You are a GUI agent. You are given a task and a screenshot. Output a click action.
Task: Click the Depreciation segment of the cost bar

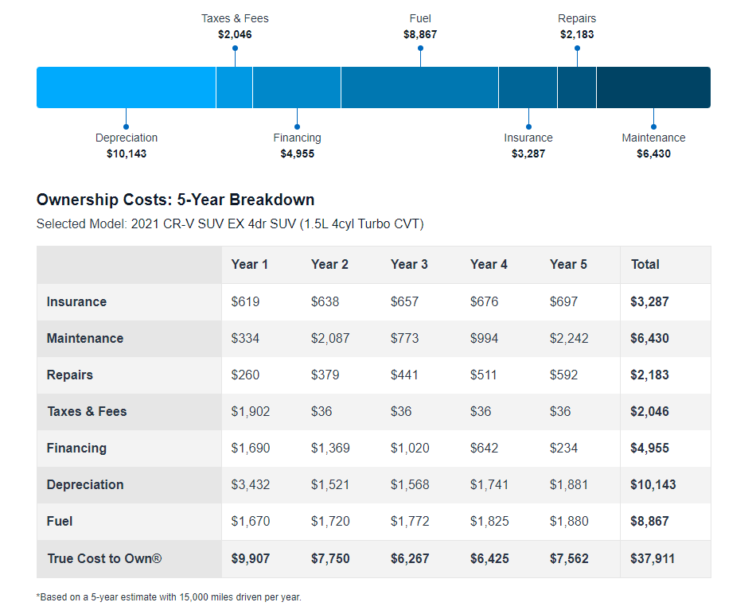pyautogui.click(x=126, y=87)
